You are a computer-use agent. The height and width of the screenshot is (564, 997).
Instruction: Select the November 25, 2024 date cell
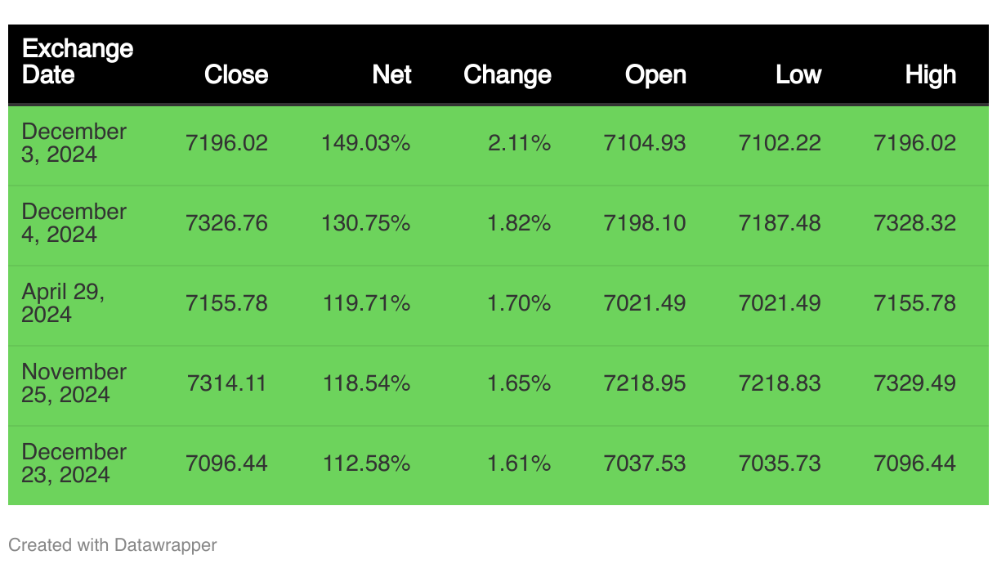coord(74,383)
